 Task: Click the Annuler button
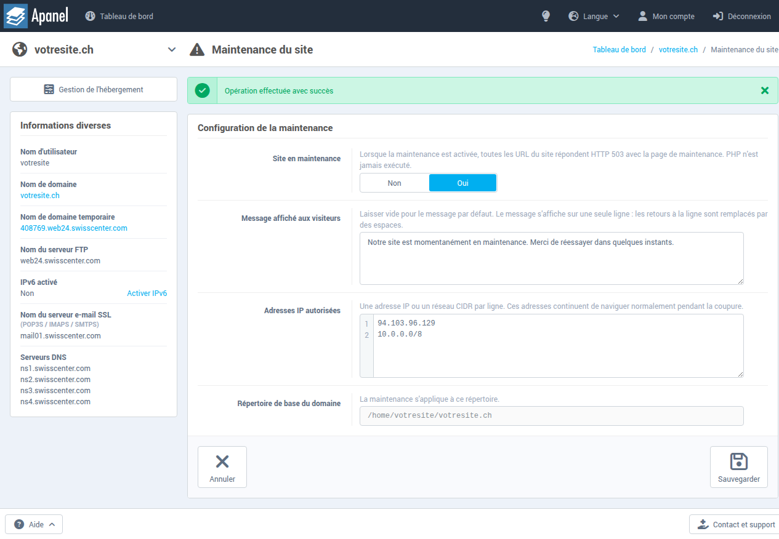pyautogui.click(x=222, y=467)
